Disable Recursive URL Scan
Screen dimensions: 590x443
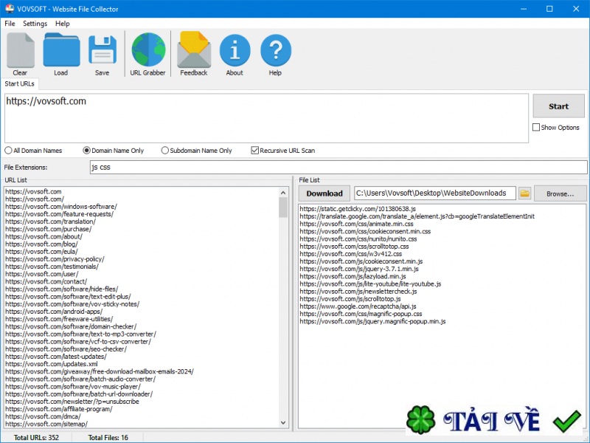(254, 150)
